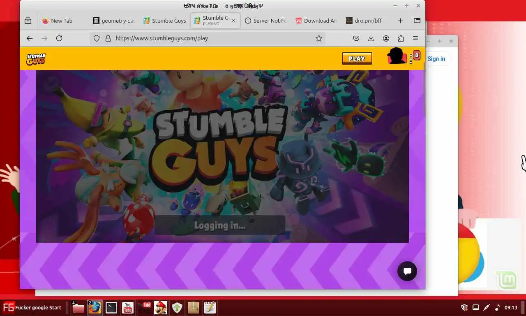This screenshot has width=526, height=316.
Task: Open the Firefox hamburger application menu
Action: [x=415, y=38]
